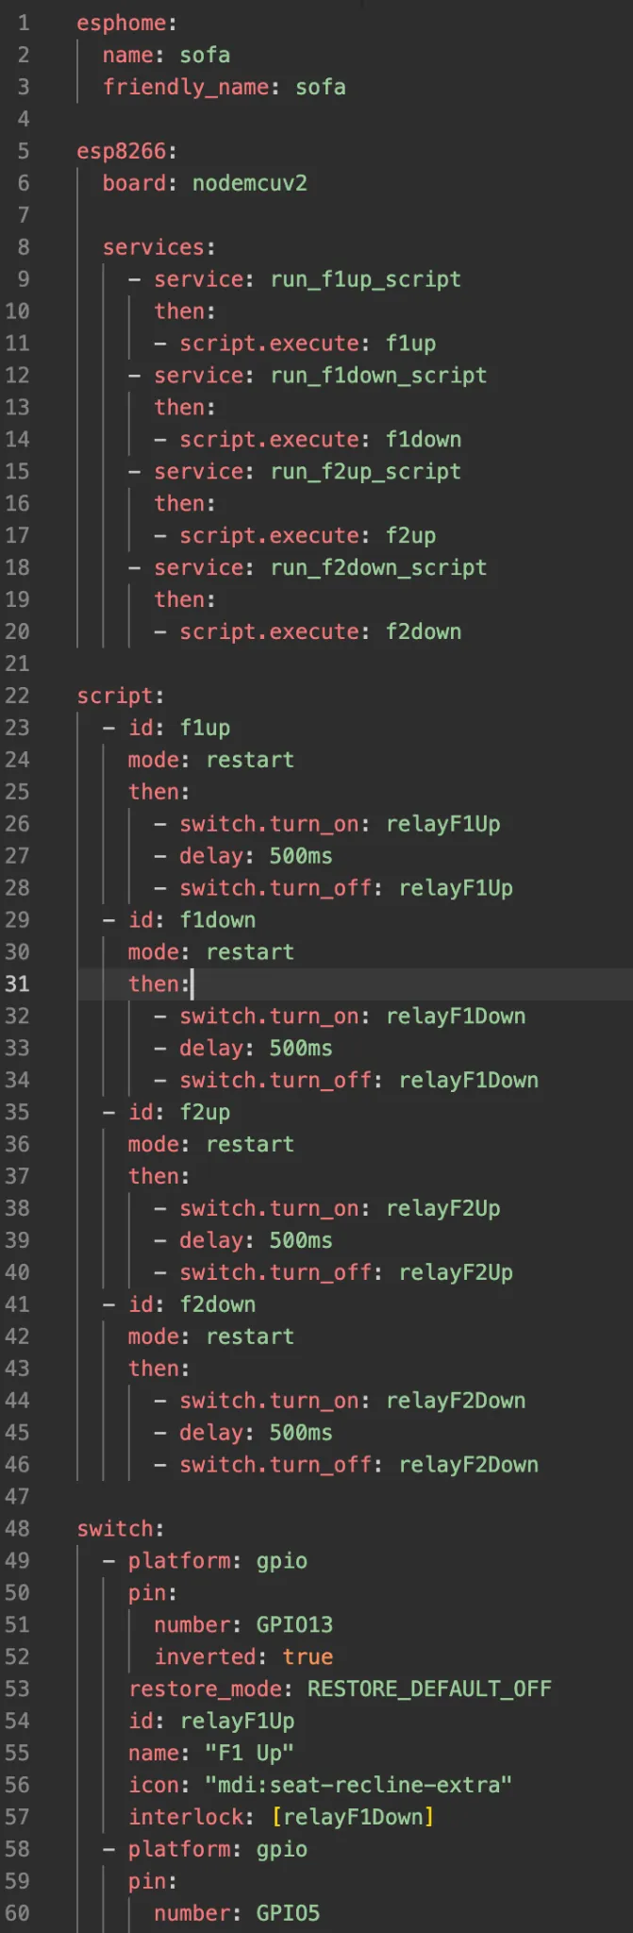
Task: Click 'switch.turn_on: relayF1Up' line
Action: point(340,825)
